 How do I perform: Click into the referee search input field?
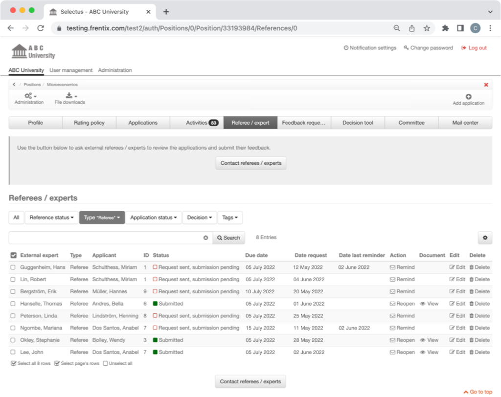(x=105, y=238)
